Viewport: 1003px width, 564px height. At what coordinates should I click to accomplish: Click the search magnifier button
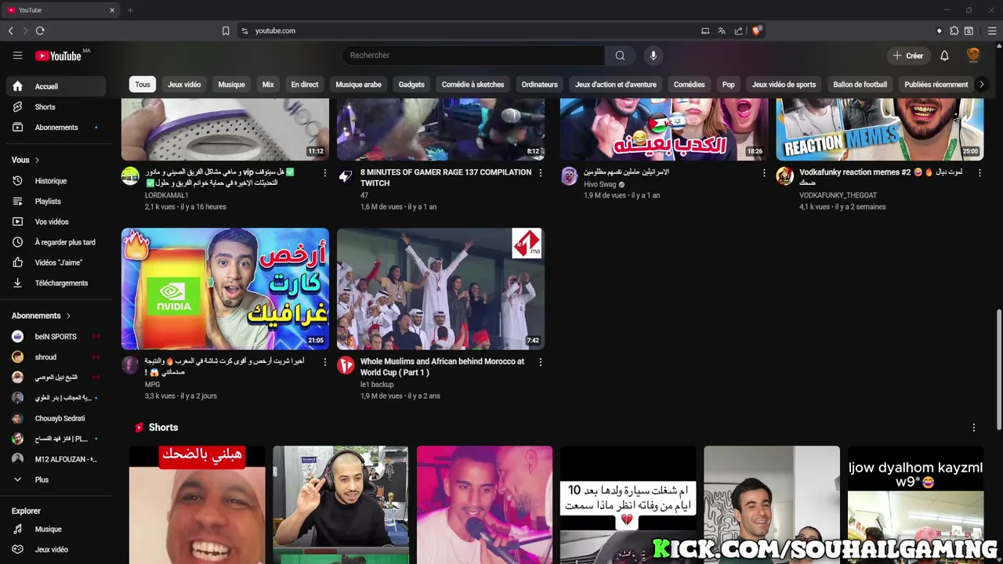(x=620, y=56)
